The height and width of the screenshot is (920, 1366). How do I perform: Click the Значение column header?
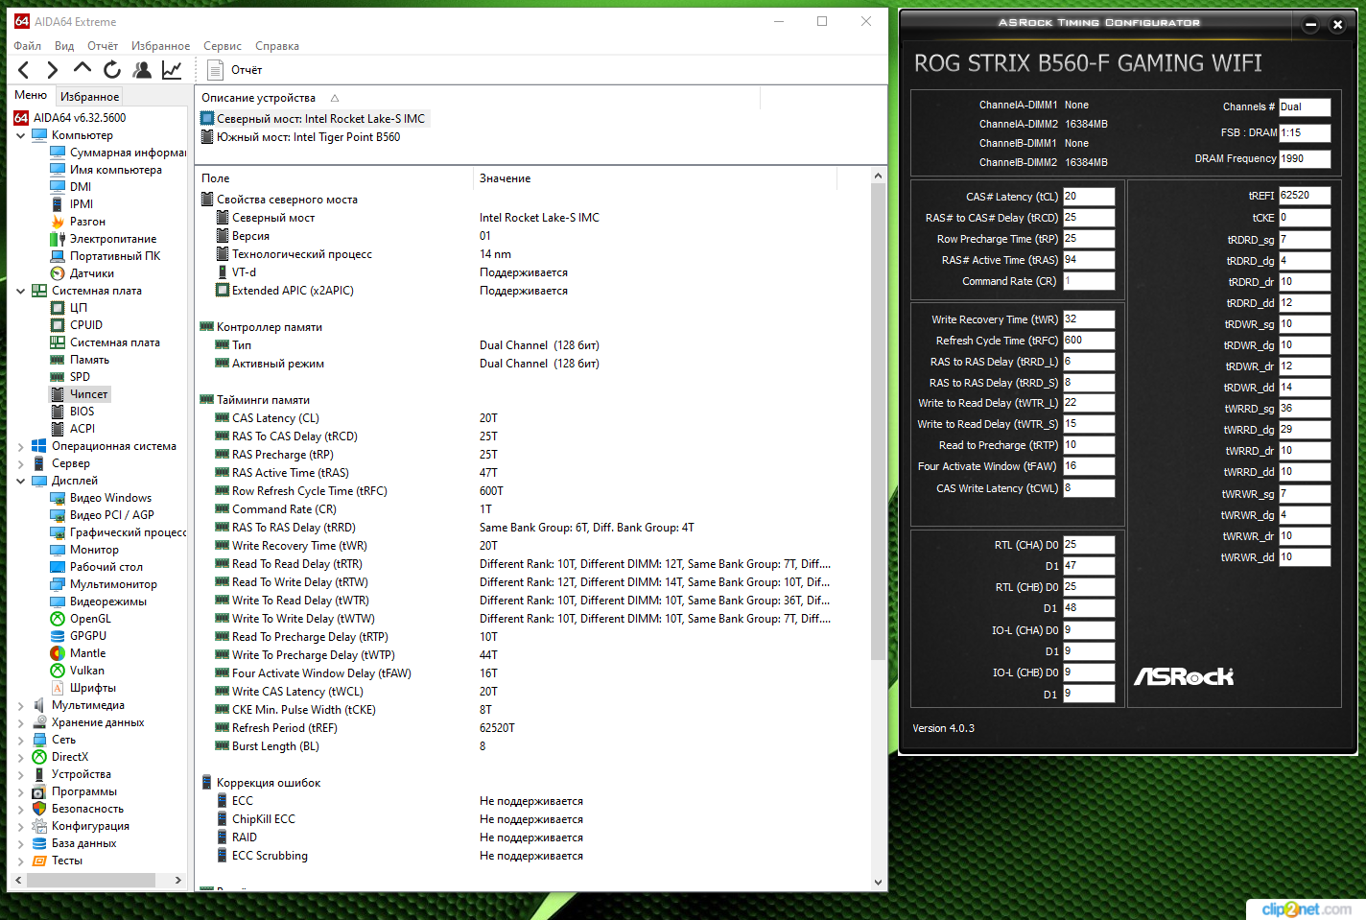click(656, 178)
